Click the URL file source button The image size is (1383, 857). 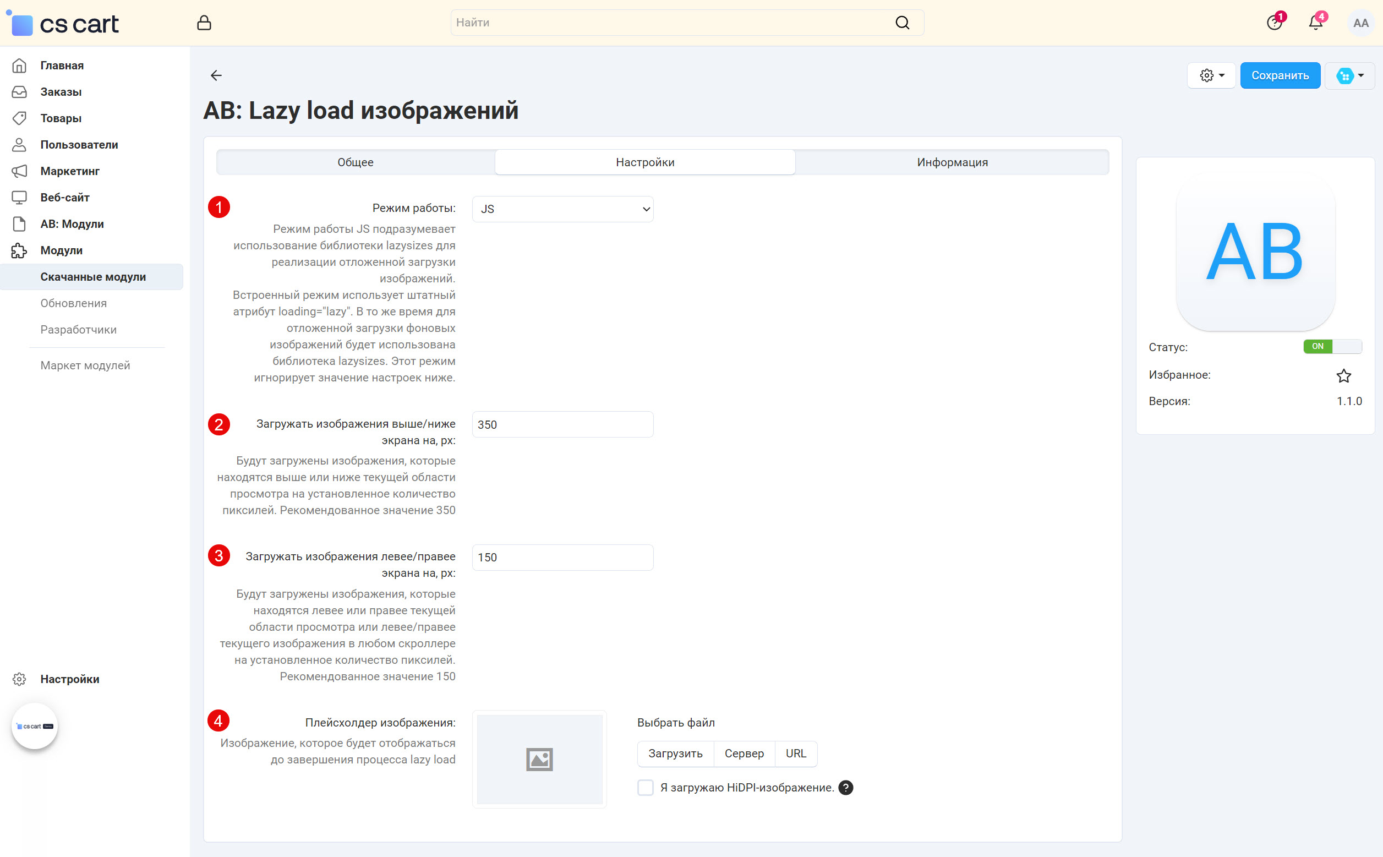click(795, 754)
